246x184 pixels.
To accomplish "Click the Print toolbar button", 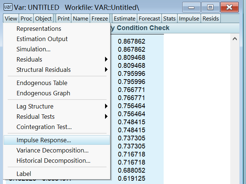I will [64, 18].
